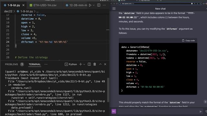Maximize panel with chevron up
Screen dimensions: 207x116
point(100,64)
